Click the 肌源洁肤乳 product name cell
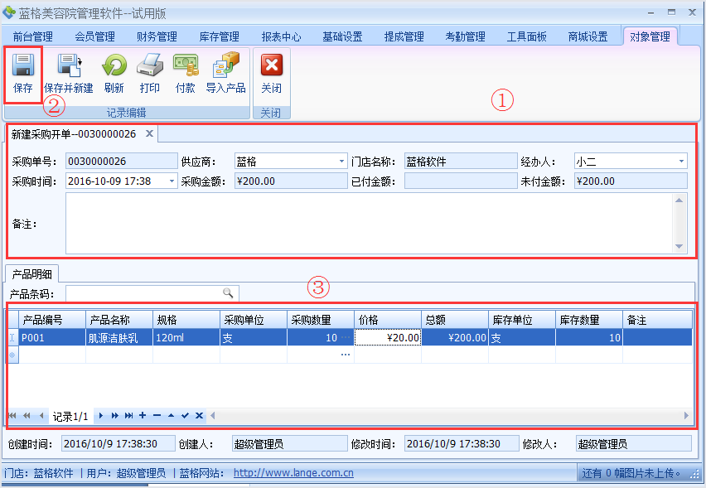Viewport: 706px width, 488px height. point(118,337)
